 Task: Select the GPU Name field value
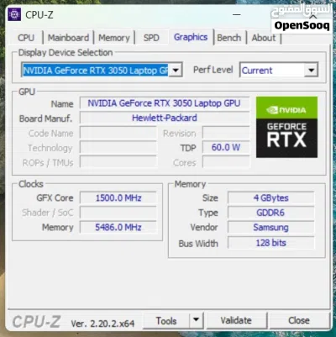point(165,103)
